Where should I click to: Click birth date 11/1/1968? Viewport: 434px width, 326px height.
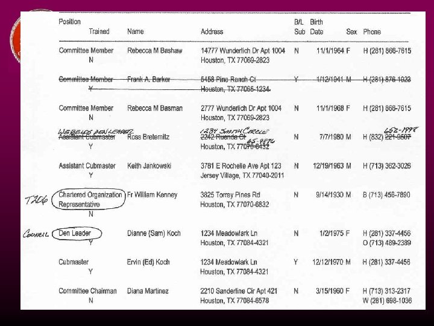click(x=330, y=109)
